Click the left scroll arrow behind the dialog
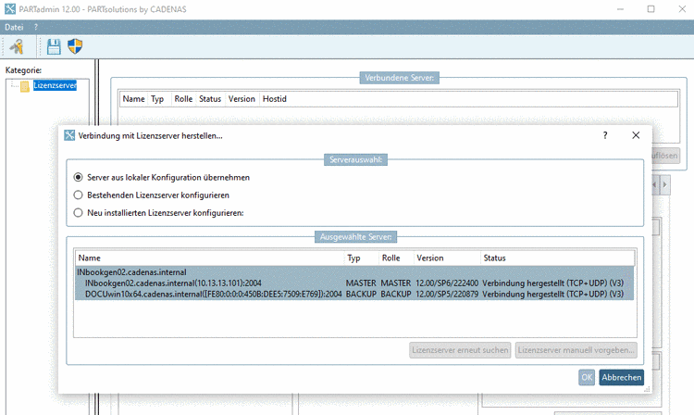Image resolution: width=694 pixels, height=415 pixels. coord(655,184)
